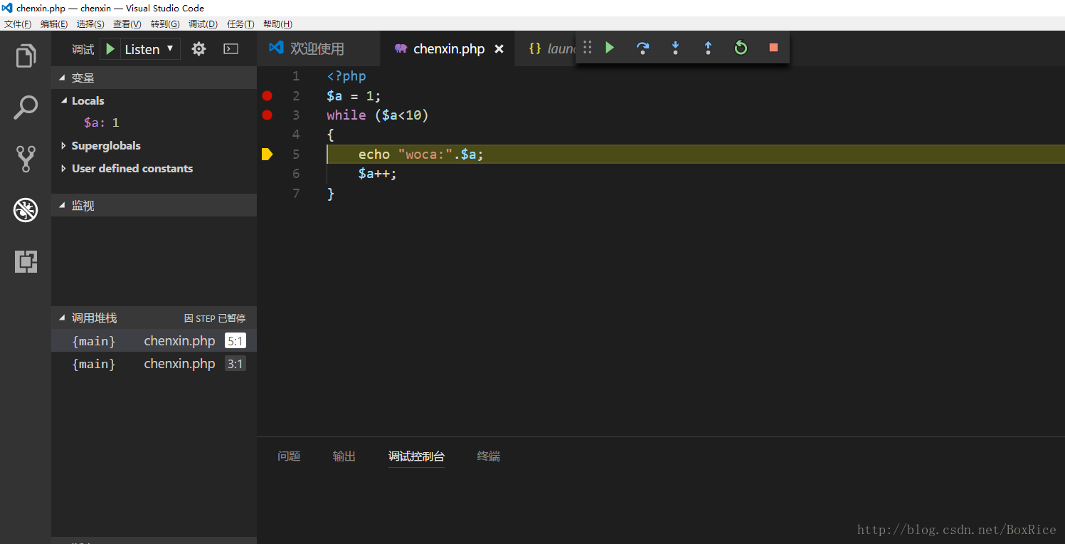This screenshot has width=1065, height=544.
Task: Switch to the 终端 panel tab
Action: click(x=489, y=456)
